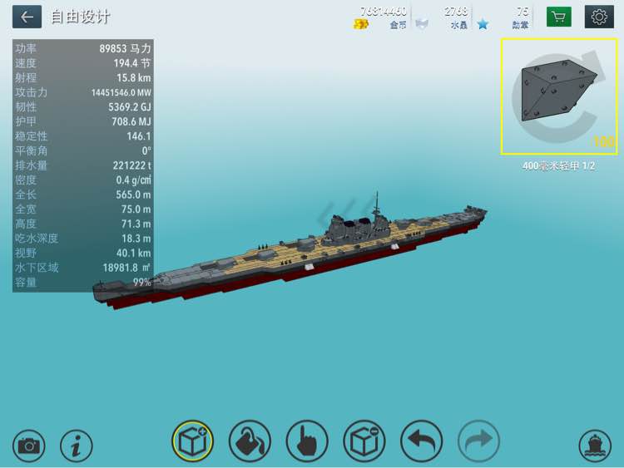Click the medal count 75
The image size is (624, 468).
point(523,12)
